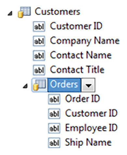Select the highlighted Orders label
The width and height of the screenshot is (127, 155).
point(64,85)
